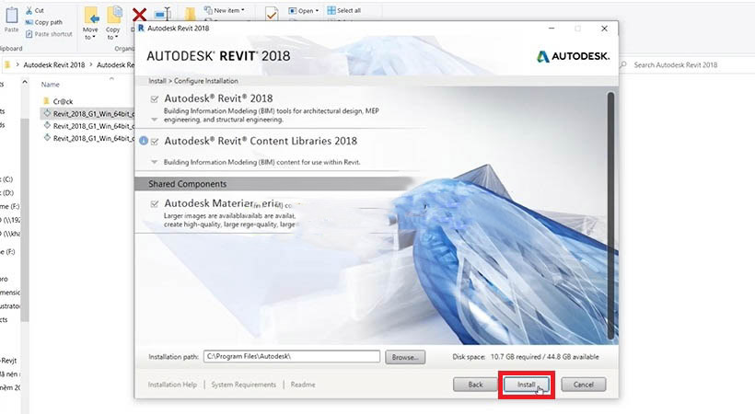The image size is (755, 414).
Task: Edit the Installation path field
Action: tap(291, 357)
